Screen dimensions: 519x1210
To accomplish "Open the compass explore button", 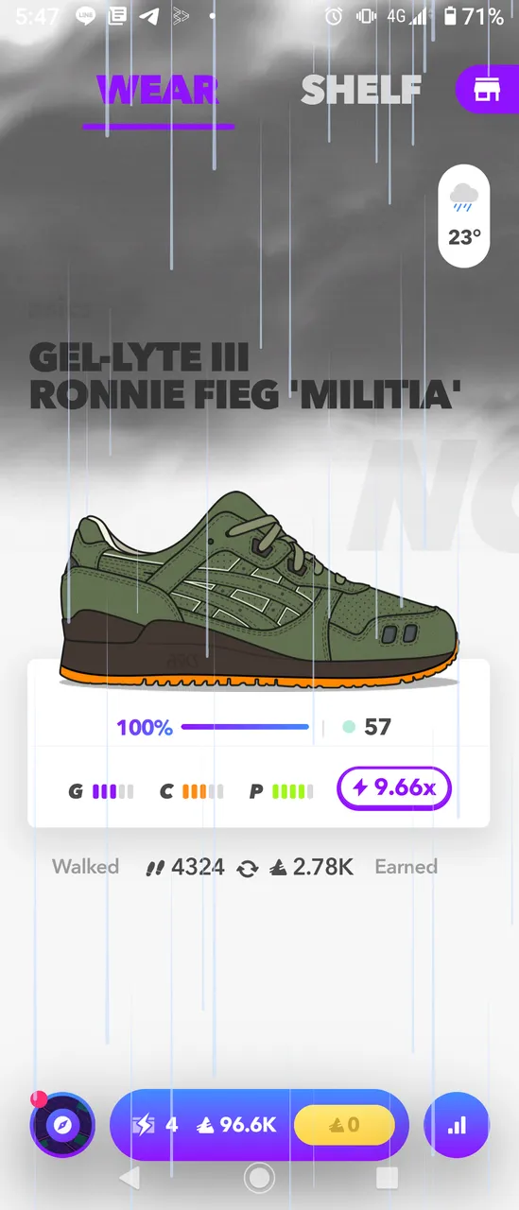I will point(62,1125).
